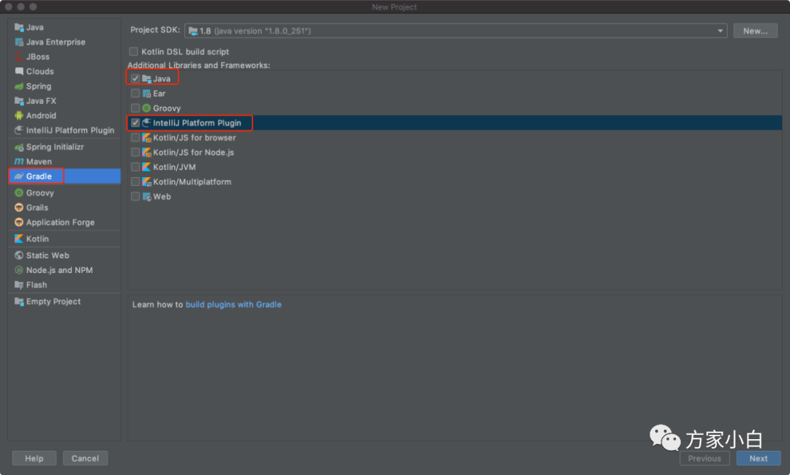Cancel the New Project dialog

[x=85, y=458]
